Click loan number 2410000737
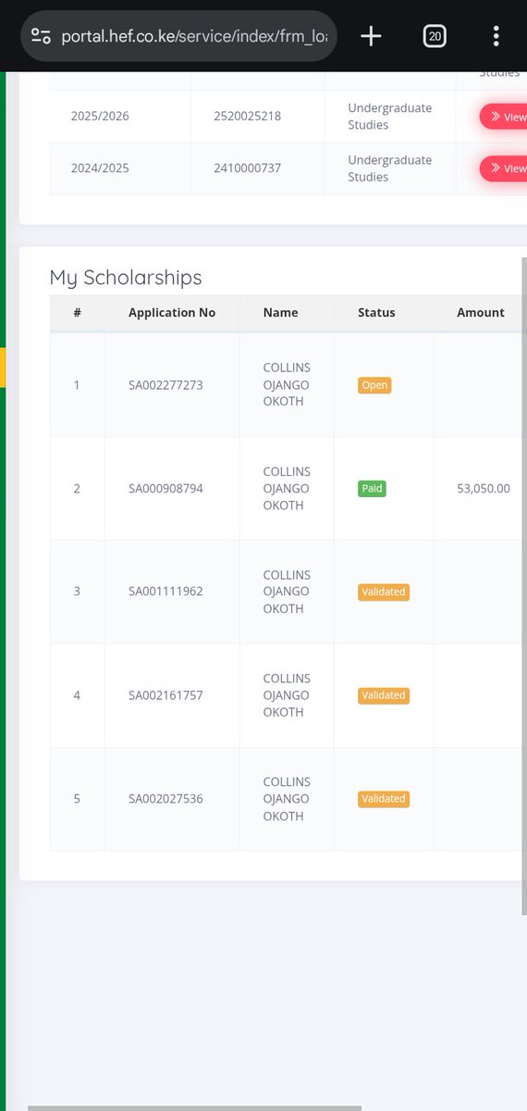527x1111 pixels. click(x=248, y=169)
